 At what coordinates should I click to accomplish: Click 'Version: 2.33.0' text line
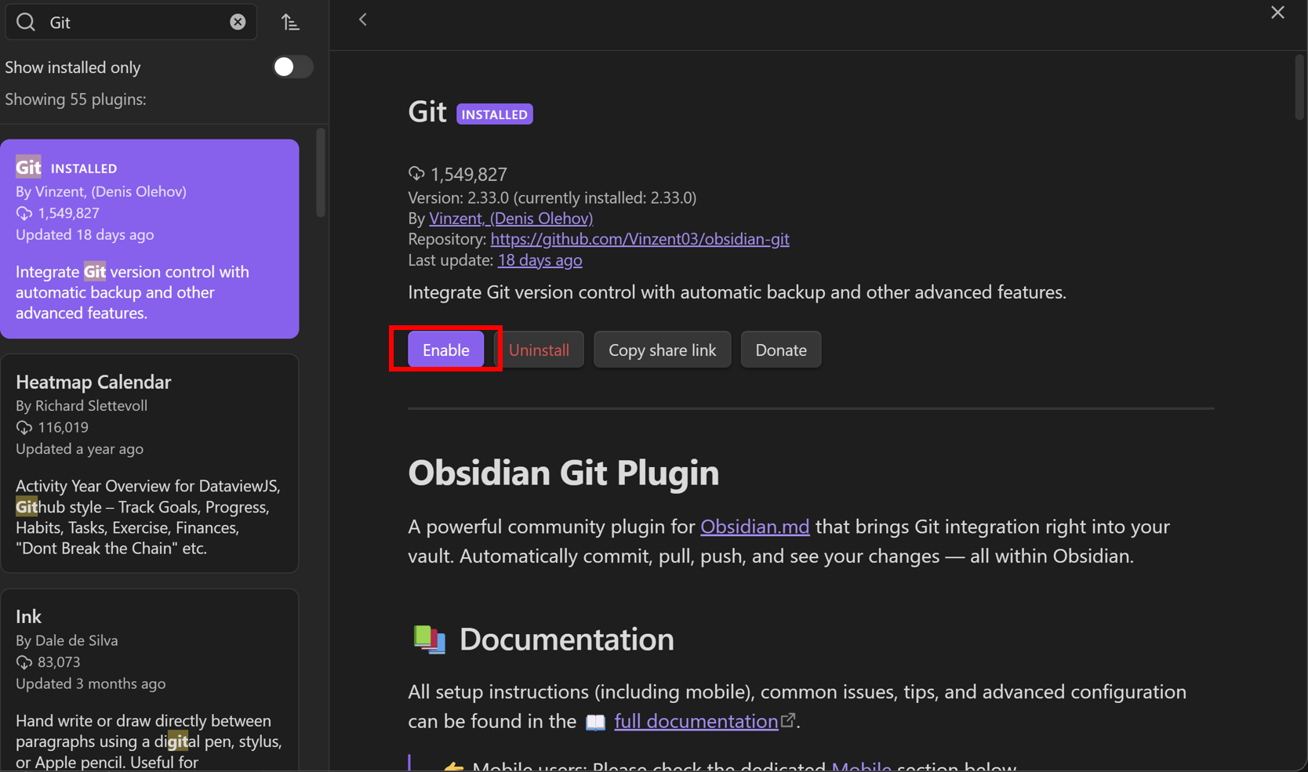pos(552,198)
